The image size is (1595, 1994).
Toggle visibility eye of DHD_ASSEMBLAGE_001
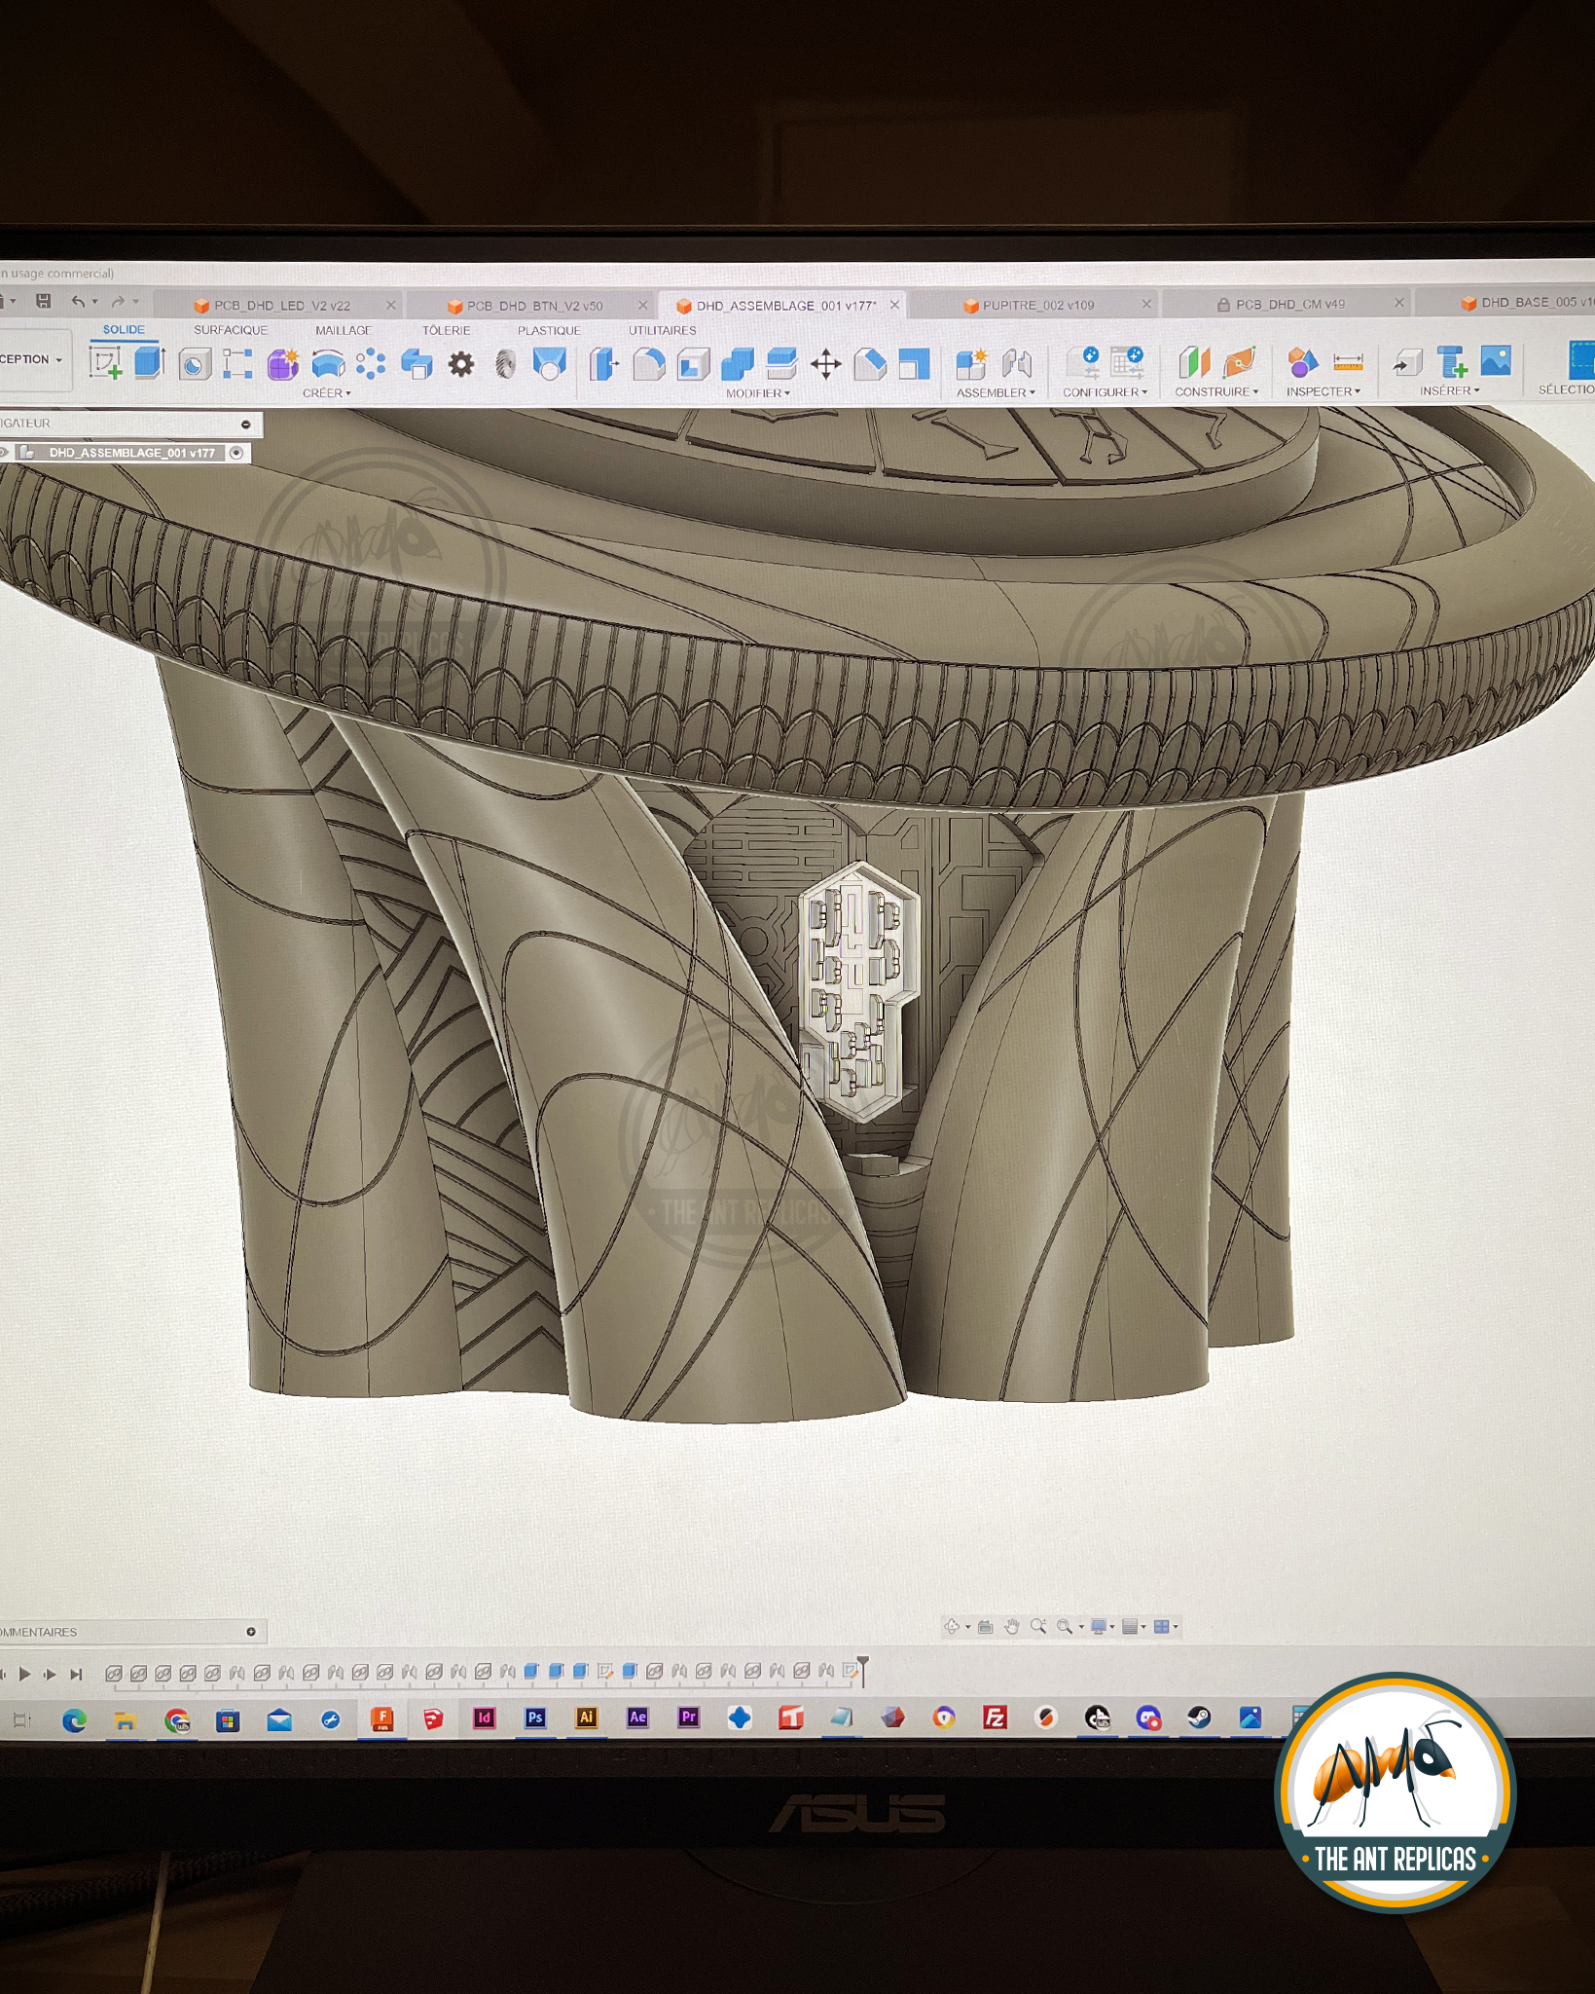[x=5, y=453]
